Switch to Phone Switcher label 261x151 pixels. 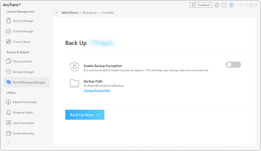point(23,62)
